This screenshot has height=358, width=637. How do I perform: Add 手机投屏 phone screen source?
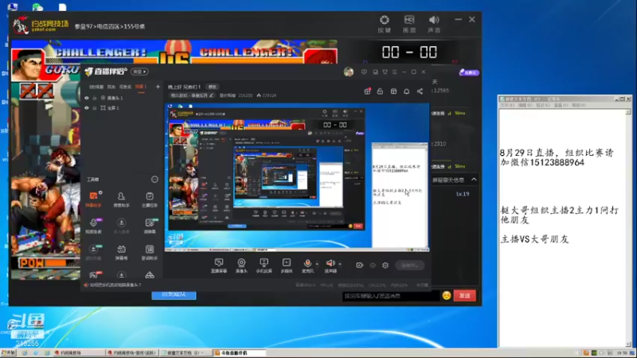[x=264, y=266]
